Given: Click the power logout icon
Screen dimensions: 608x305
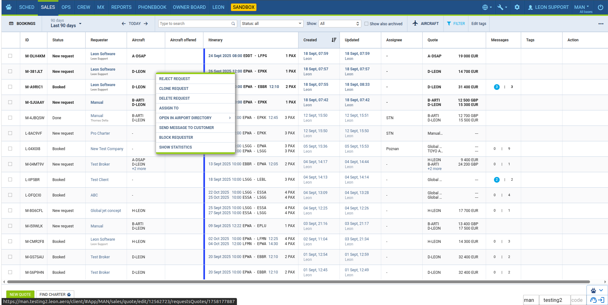Looking at the screenshot, I should [600, 7].
